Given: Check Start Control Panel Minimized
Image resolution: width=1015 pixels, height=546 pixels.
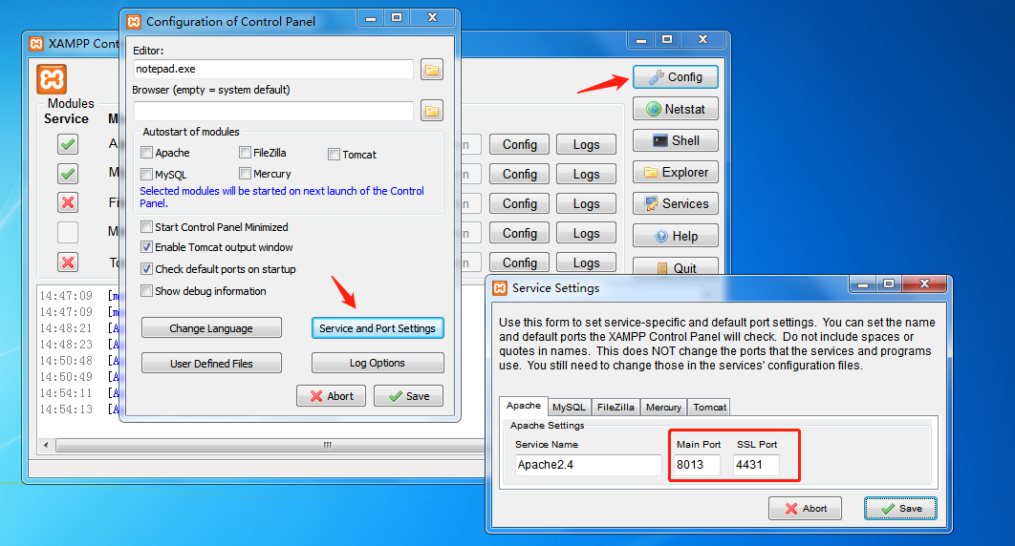Looking at the screenshot, I should [x=147, y=227].
